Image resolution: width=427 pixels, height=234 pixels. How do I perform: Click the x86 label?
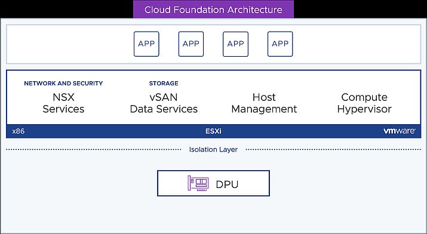click(19, 131)
